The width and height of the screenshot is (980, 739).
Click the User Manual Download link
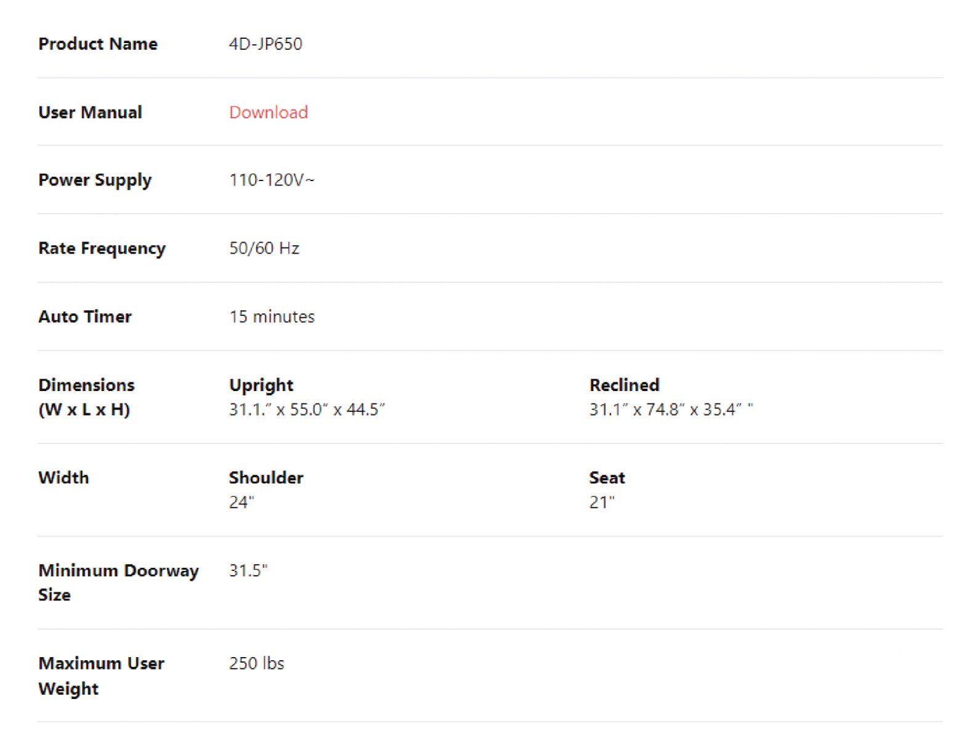268,112
